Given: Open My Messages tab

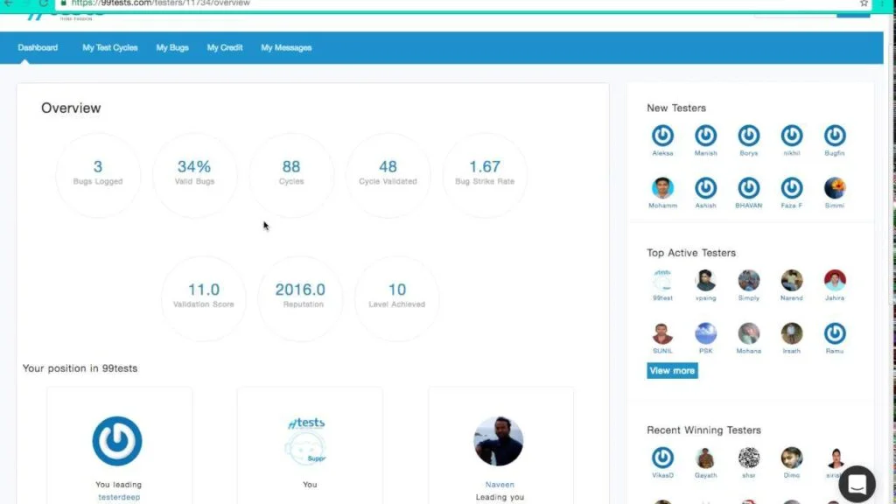Looking at the screenshot, I should point(286,47).
